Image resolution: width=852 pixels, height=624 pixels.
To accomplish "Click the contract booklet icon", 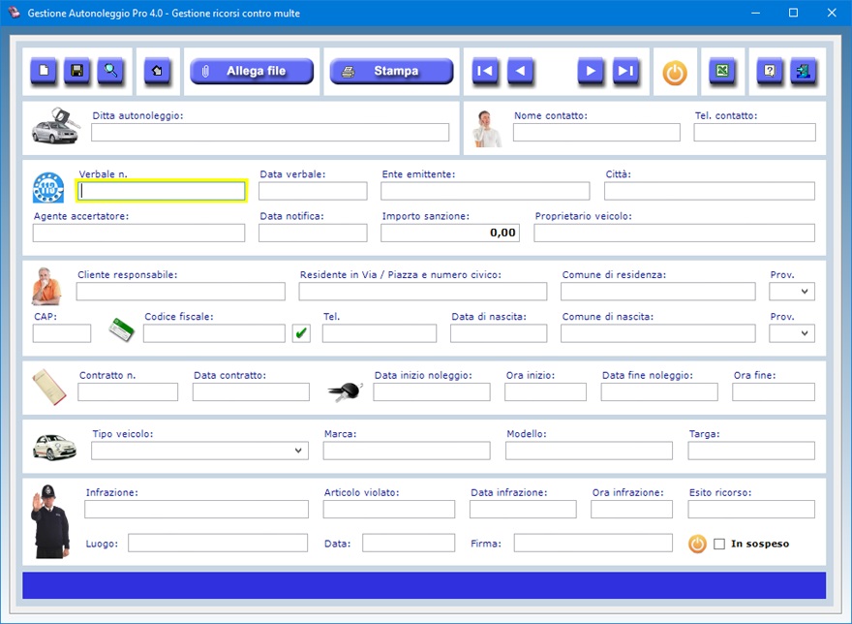I will point(49,388).
